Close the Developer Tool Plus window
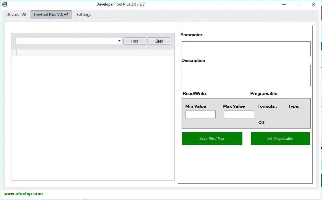Viewport: 322px width, 200px height. tap(313, 4)
